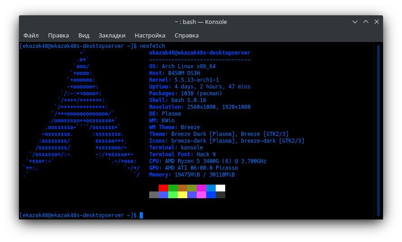This screenshot has height=242, width=402.
Task: Open the Настройка menu
Action: (x=150, y=35)
